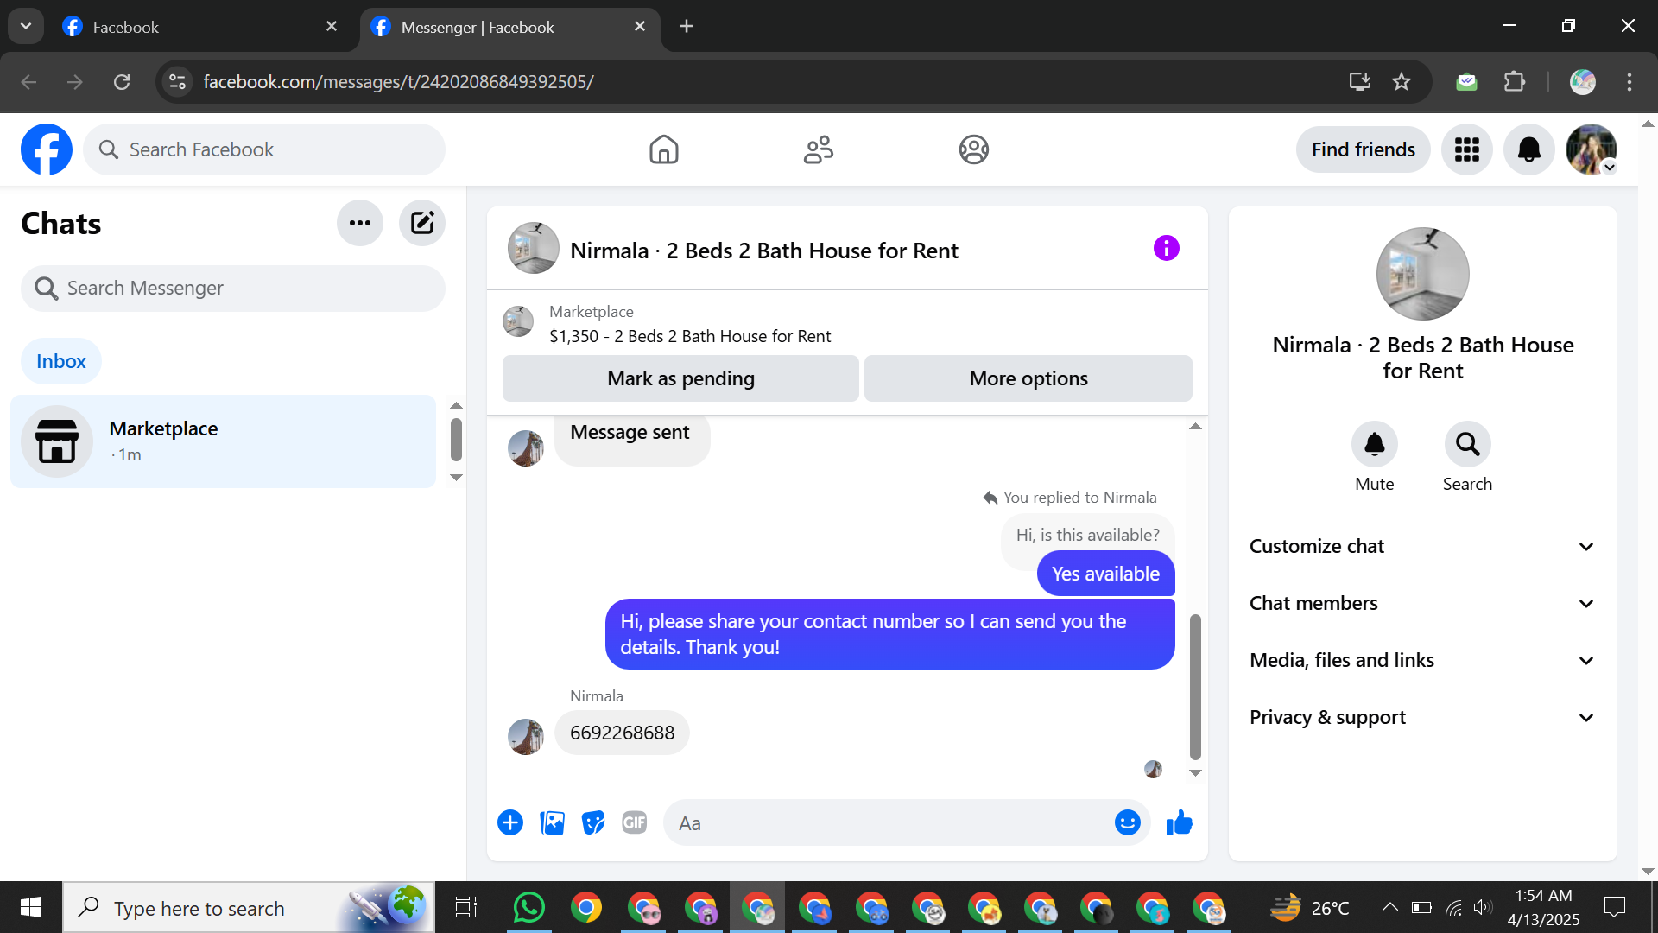Open the emoji picker in message box
Image resolution: width=1658 pixels, height=933 pixels.
[1127, 822]
